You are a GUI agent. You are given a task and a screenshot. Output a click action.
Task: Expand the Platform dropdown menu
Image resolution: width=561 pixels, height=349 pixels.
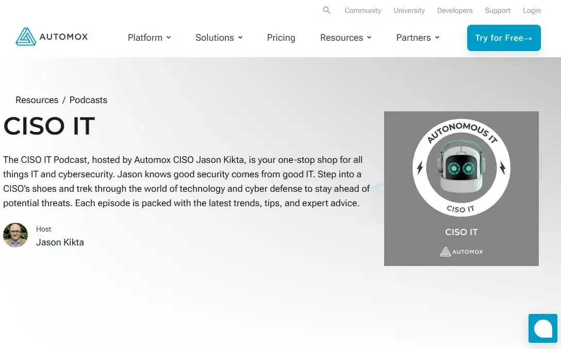tap(149, 38)
